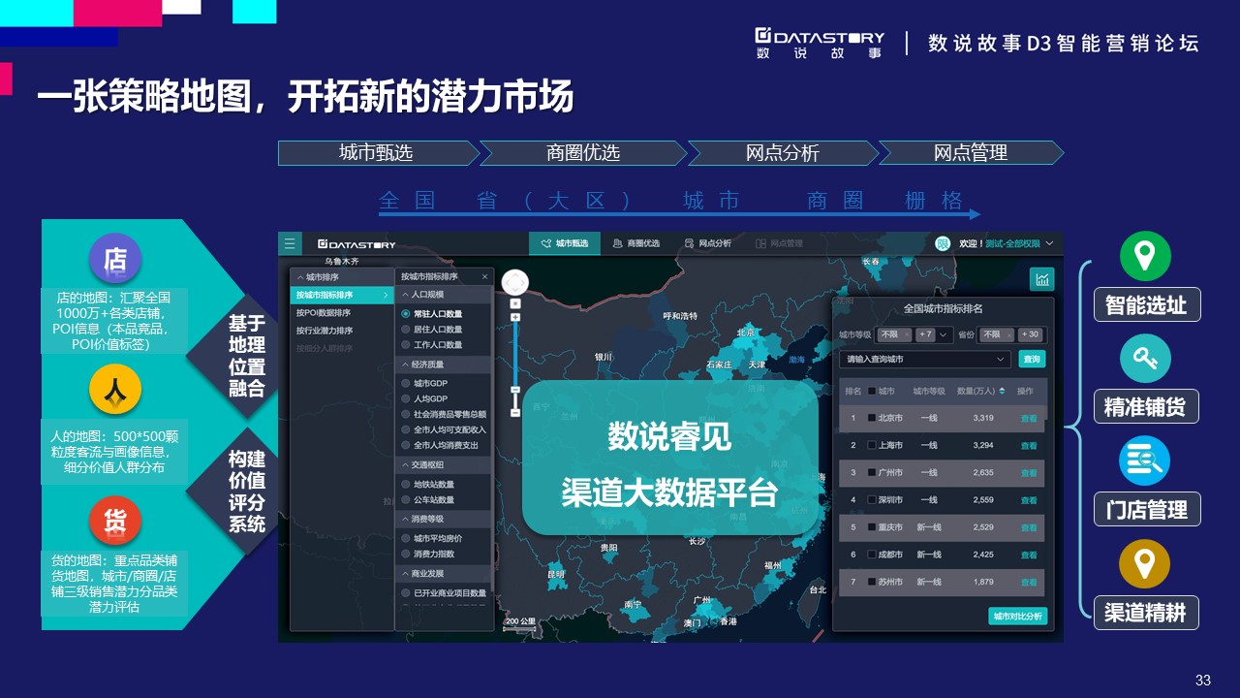The image size is (1240, 698).
Task: Click the DATASTORY logo in the platform header
Action: pos(356,244)
